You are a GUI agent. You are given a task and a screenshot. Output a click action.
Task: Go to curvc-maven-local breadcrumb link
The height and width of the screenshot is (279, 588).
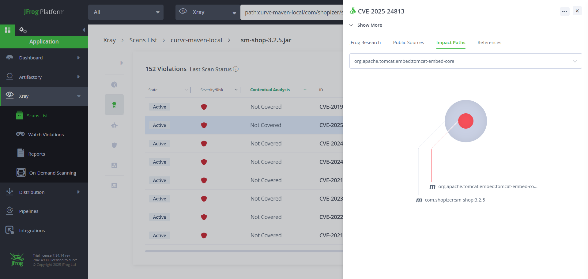196,40
